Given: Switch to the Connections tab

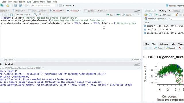Looking at the screenshot, I should (x=175, y=11).
